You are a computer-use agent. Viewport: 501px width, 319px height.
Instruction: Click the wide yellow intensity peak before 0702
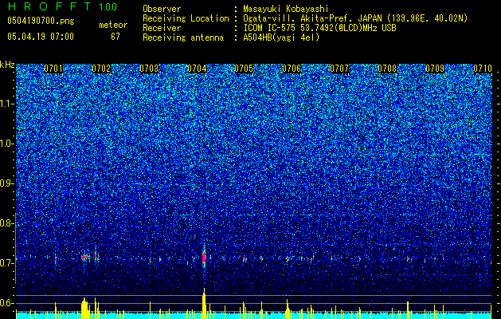[85, 309]
